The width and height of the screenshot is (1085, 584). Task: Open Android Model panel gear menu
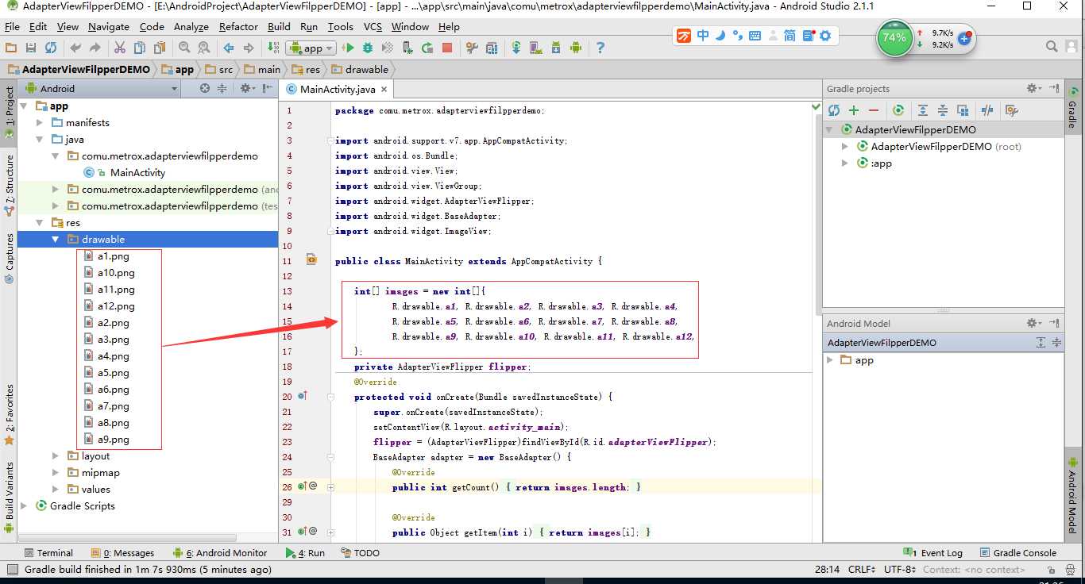click(x=1033, y=323)
